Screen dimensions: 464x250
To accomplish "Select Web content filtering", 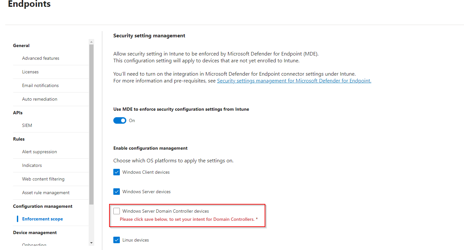I will click(x=43, y=179).
